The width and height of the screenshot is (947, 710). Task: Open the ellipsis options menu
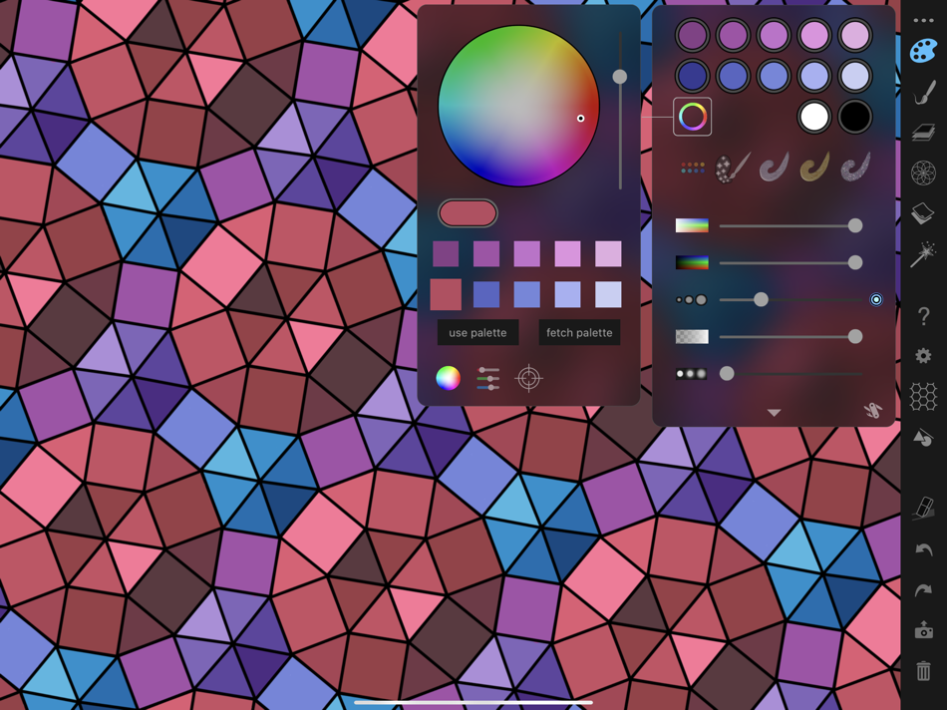click(925, 18)
